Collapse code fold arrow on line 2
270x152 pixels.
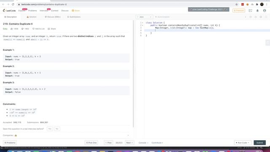[143, 25]
